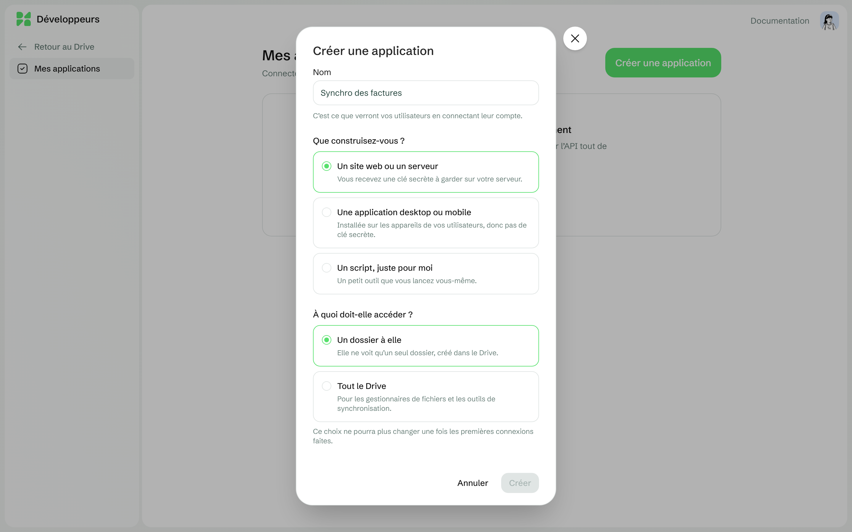The image size is (852, 532).
Task: Click the Développeurs title text
Action: pyautogui.click(x=68, y=19)
